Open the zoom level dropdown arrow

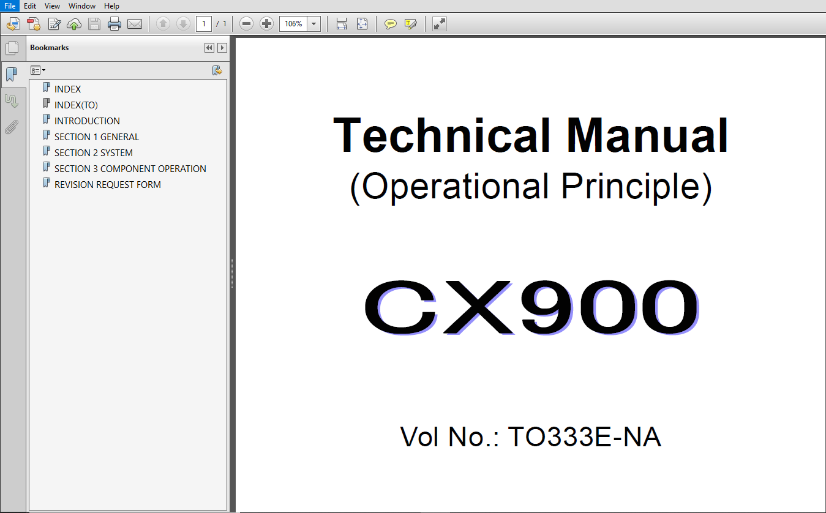coord(314,24)
